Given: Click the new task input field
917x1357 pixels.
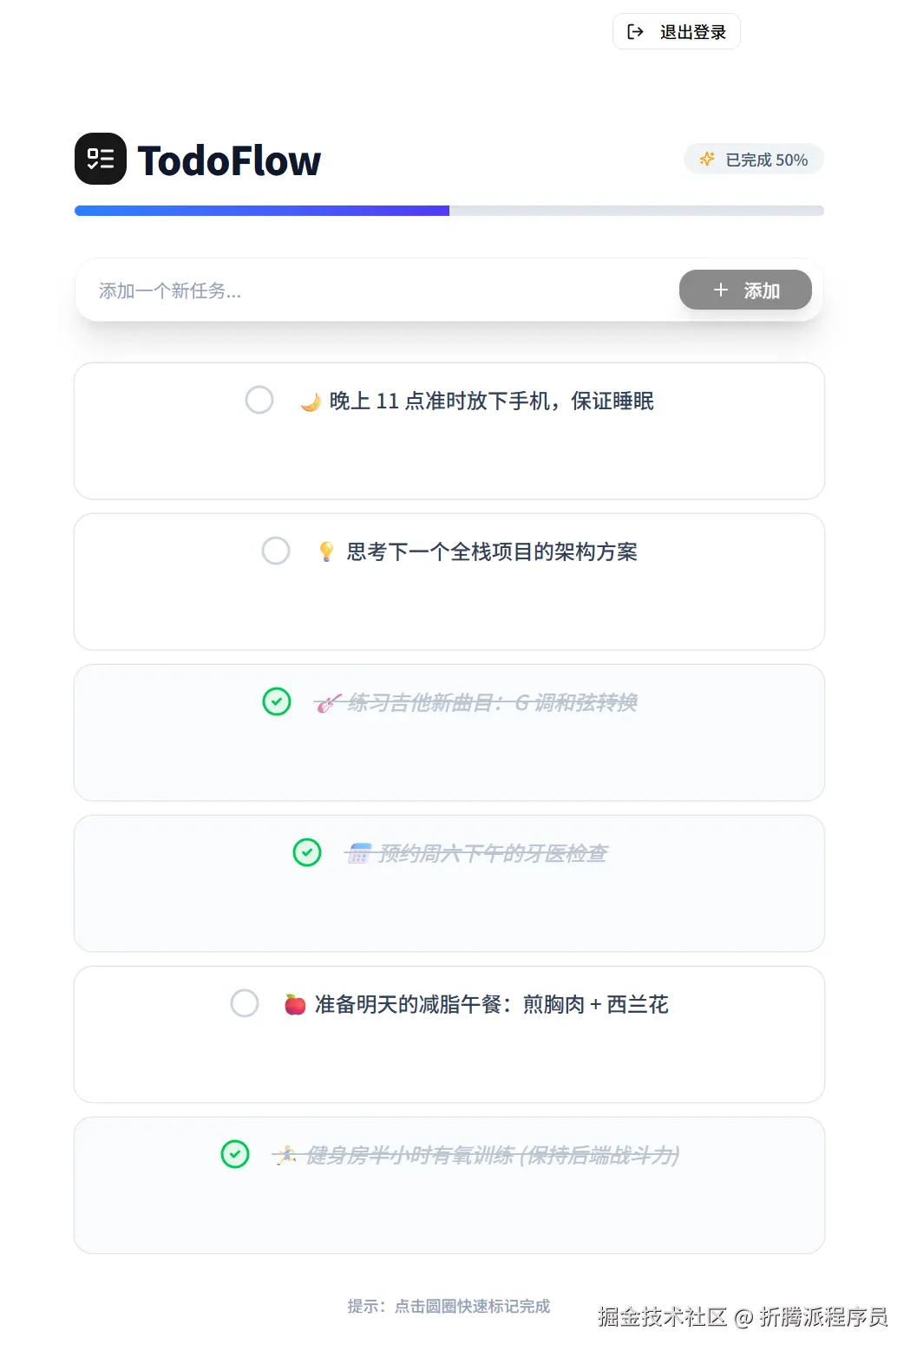Looking at the screenshot, I should 347,291.
